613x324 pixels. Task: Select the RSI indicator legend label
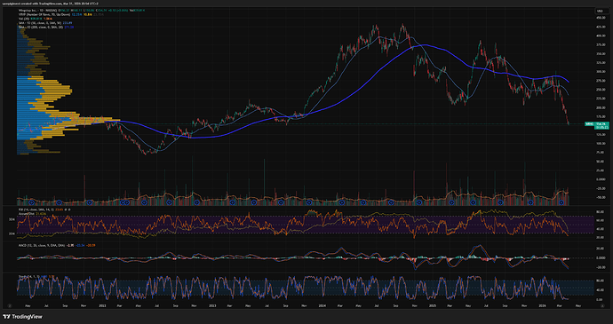click(36, 209)
